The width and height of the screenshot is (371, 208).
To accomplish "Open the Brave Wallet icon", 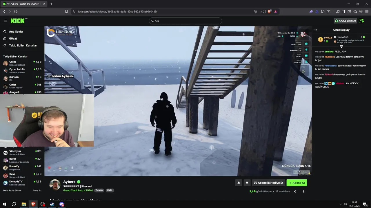I will 349,12.
